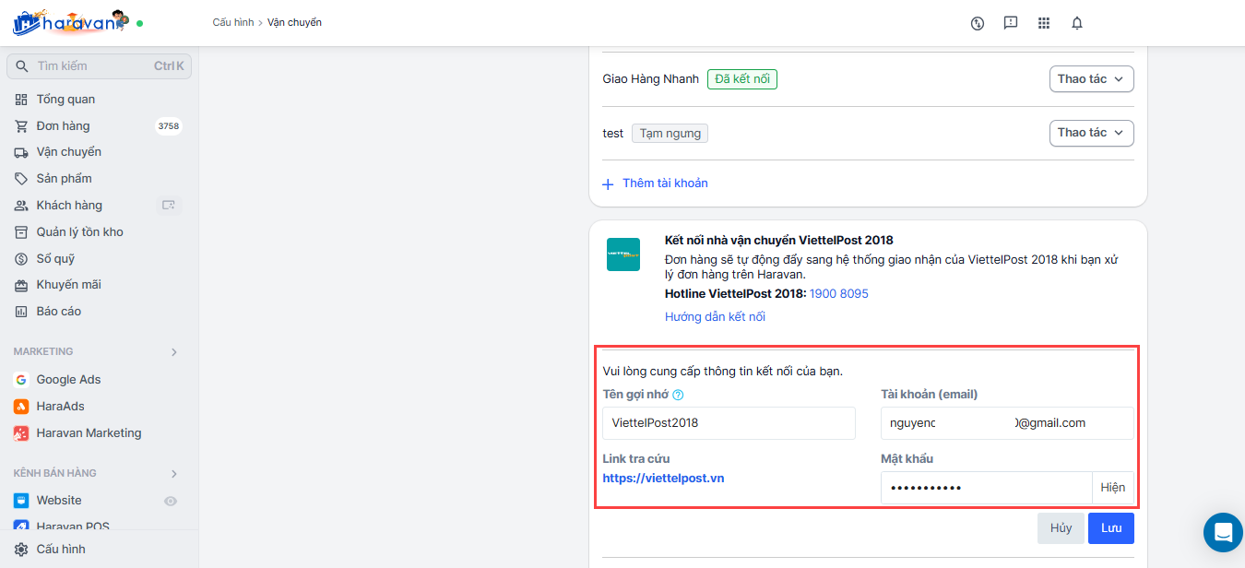This screenshot has height=568, width=1245.
Task: Add account via Thêm tài khoản
Action: 656,183
